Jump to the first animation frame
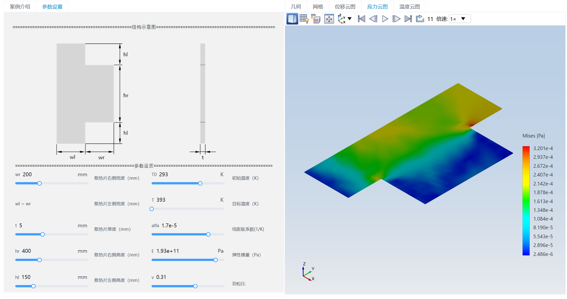Screen dimensions: 567x299 click(x=361, y=19)
